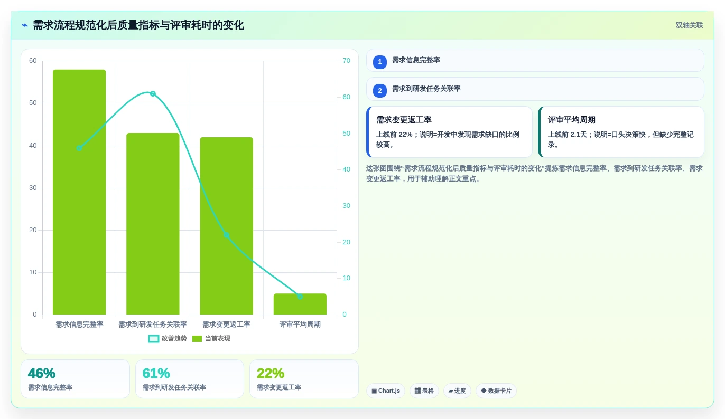Click the label under 22% stat
725x419 pixels.
(x=279, y=387)
